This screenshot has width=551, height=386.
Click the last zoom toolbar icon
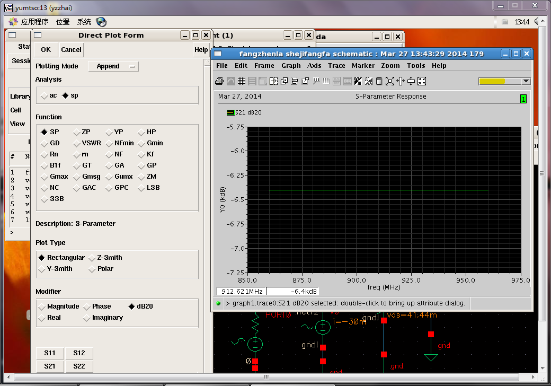point(422,81)
